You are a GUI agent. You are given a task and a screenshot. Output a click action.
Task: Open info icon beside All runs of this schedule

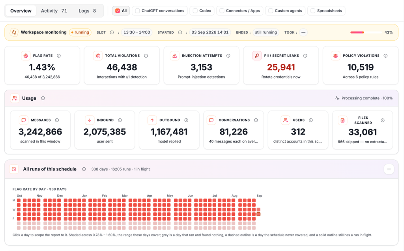pos(84,169)
